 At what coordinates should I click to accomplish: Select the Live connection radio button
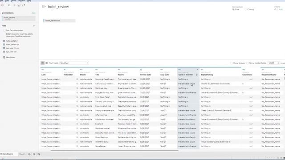(233, 9)
